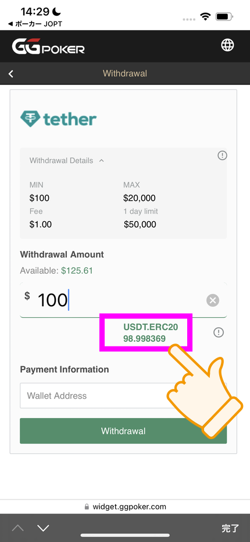Clear the amount with the X icon

click(x=213, y=300)
